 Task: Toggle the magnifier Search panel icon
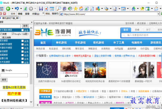(x=59, y=9)
